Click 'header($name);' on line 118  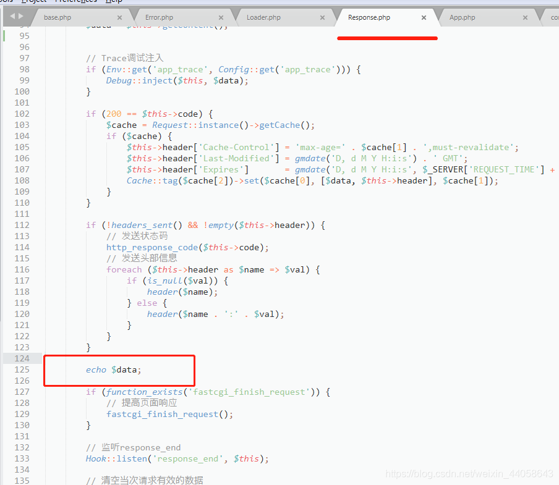[x=182, y=292]
